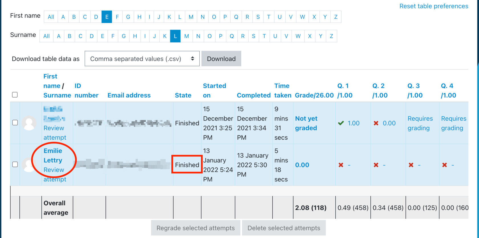
Task: Click the first student's profile avatar
Action: [29, 123]
